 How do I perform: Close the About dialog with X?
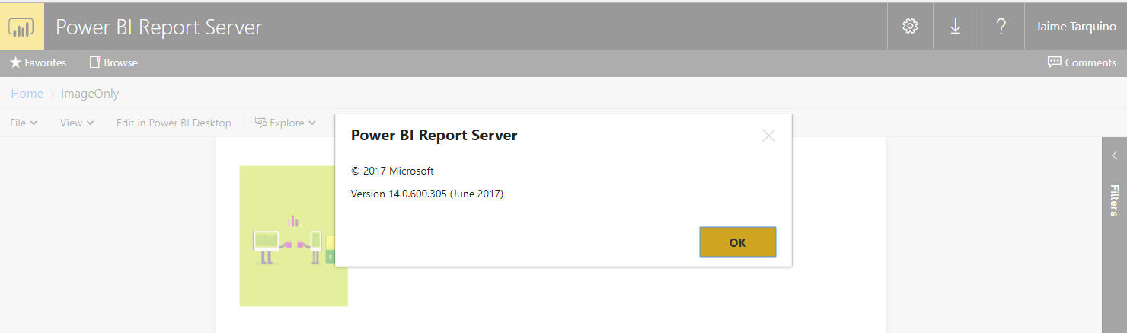click(x=768, y=136)
